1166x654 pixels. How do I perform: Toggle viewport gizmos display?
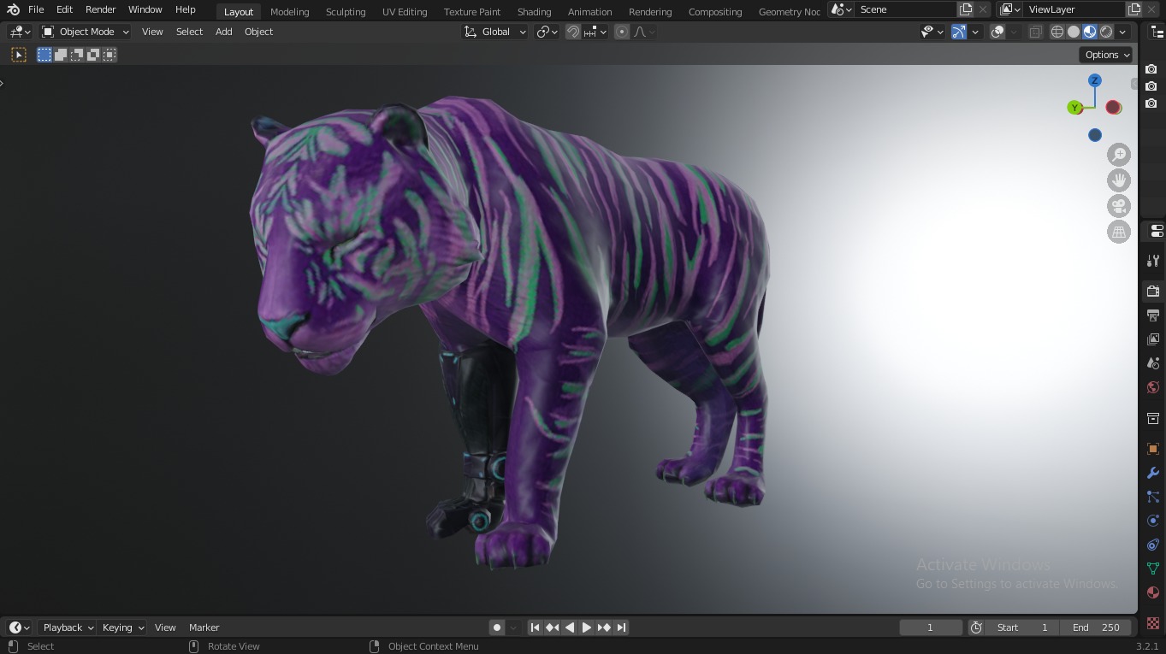[959, 32]
